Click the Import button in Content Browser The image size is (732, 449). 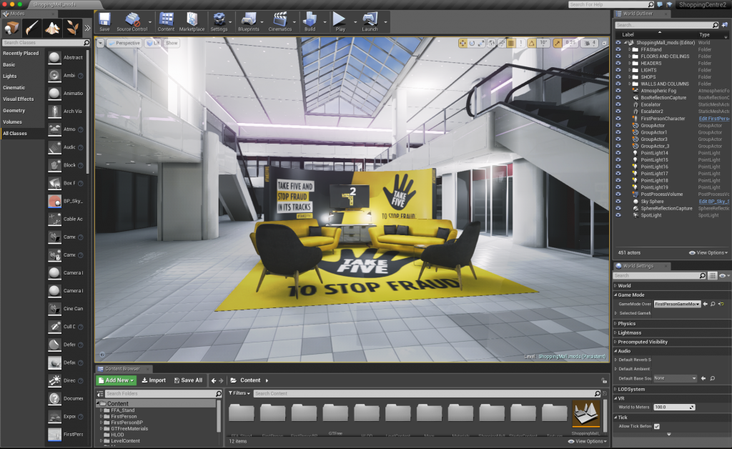point(154,380)
